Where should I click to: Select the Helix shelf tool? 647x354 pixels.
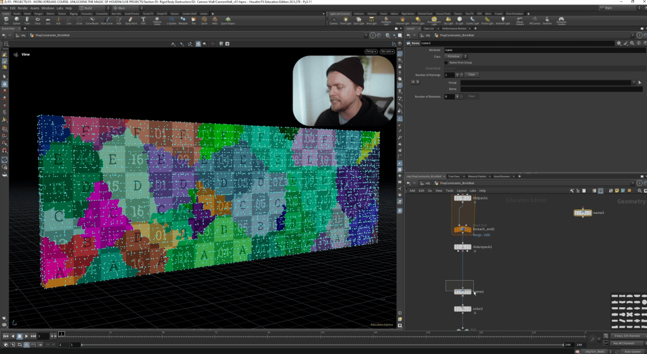(215, 20)
